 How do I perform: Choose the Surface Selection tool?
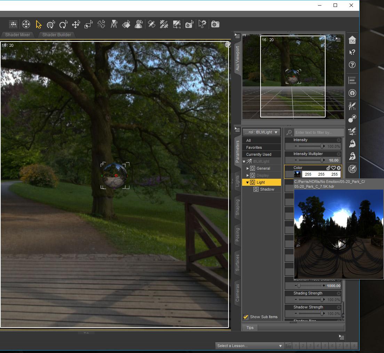(x=126, y=24)
